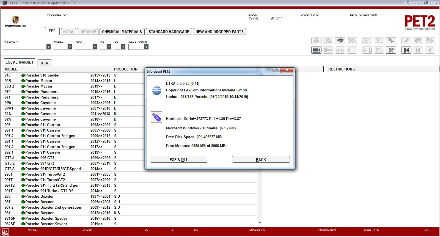Click the car with letter i icon
The width and height of the screenshot is (440, 237).
click(x=340, y=50)
